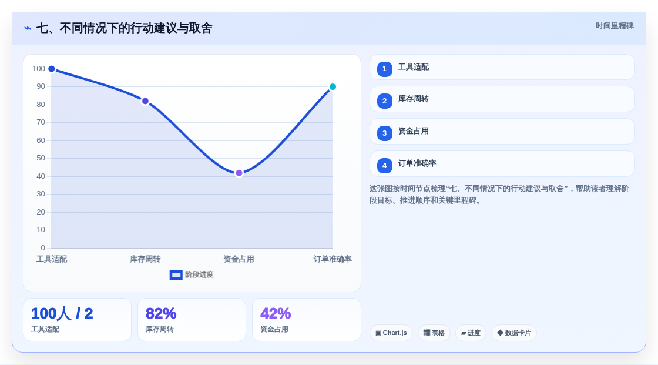Click the lightning icon beside the section title
Screen dimensions: 658x365
pyautogui.click(x=28, y=28)
